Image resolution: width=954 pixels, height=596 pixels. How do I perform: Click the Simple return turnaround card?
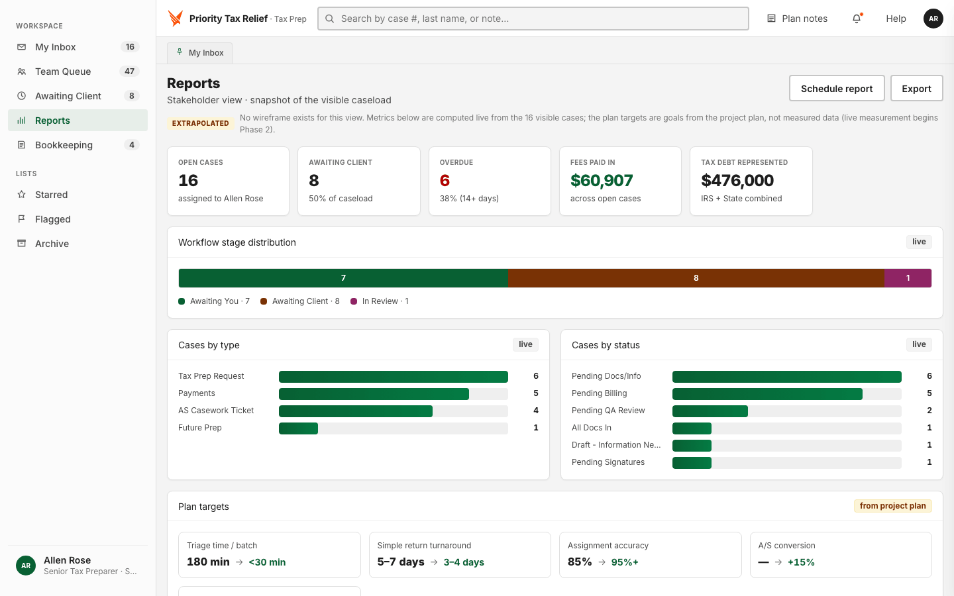(460, 555)
